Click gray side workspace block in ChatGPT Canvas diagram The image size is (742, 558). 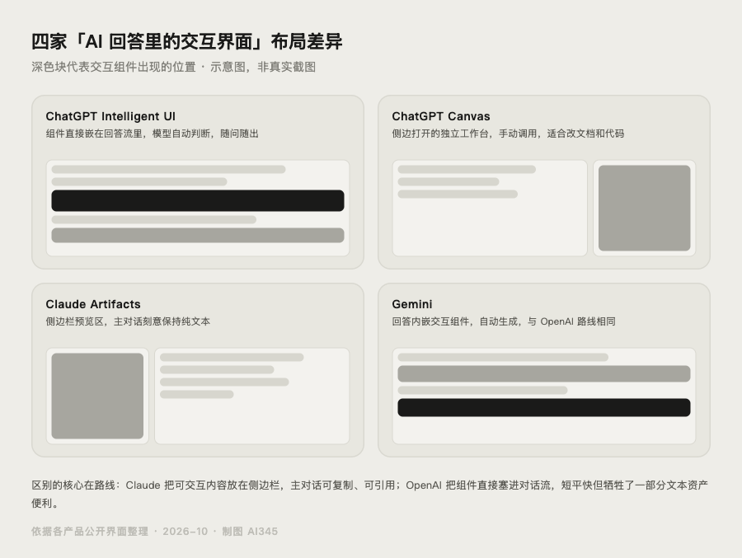pyautogui.click(x=644, y=208)
